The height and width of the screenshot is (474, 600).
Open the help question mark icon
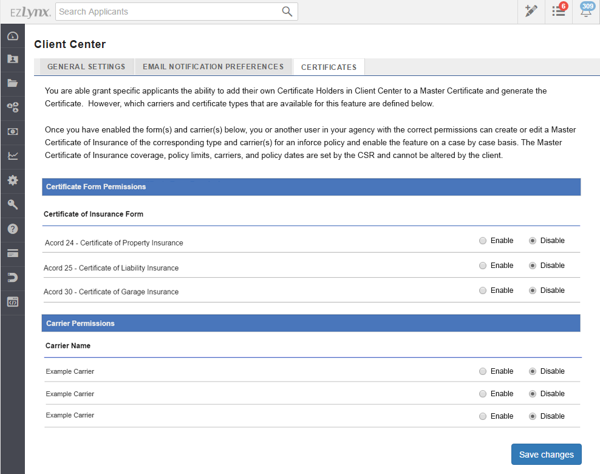click(x=13, y=229)
